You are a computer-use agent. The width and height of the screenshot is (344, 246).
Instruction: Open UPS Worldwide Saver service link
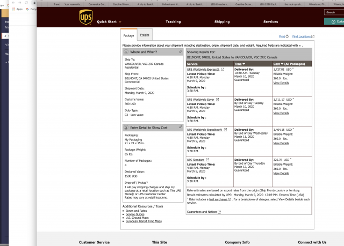coord(200,100)
